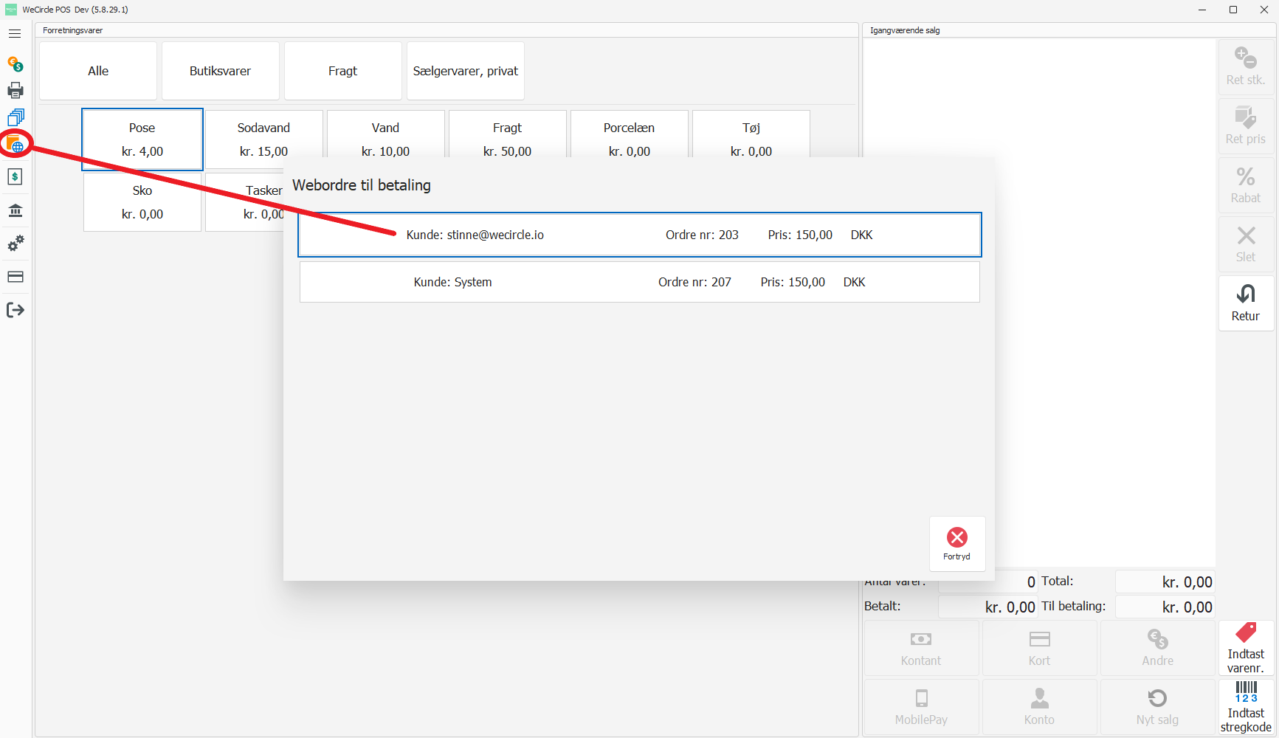Select the Fragt category tab

342,71
